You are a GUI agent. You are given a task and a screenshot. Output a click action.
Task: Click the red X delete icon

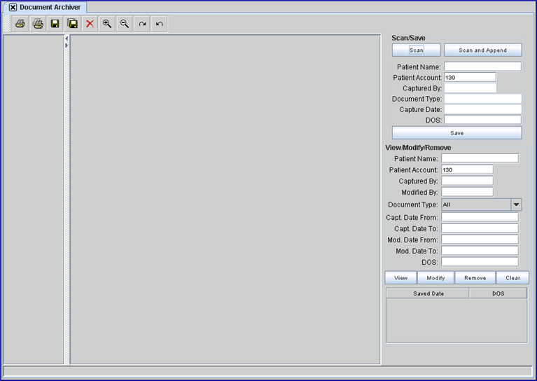tap(90, 24)
